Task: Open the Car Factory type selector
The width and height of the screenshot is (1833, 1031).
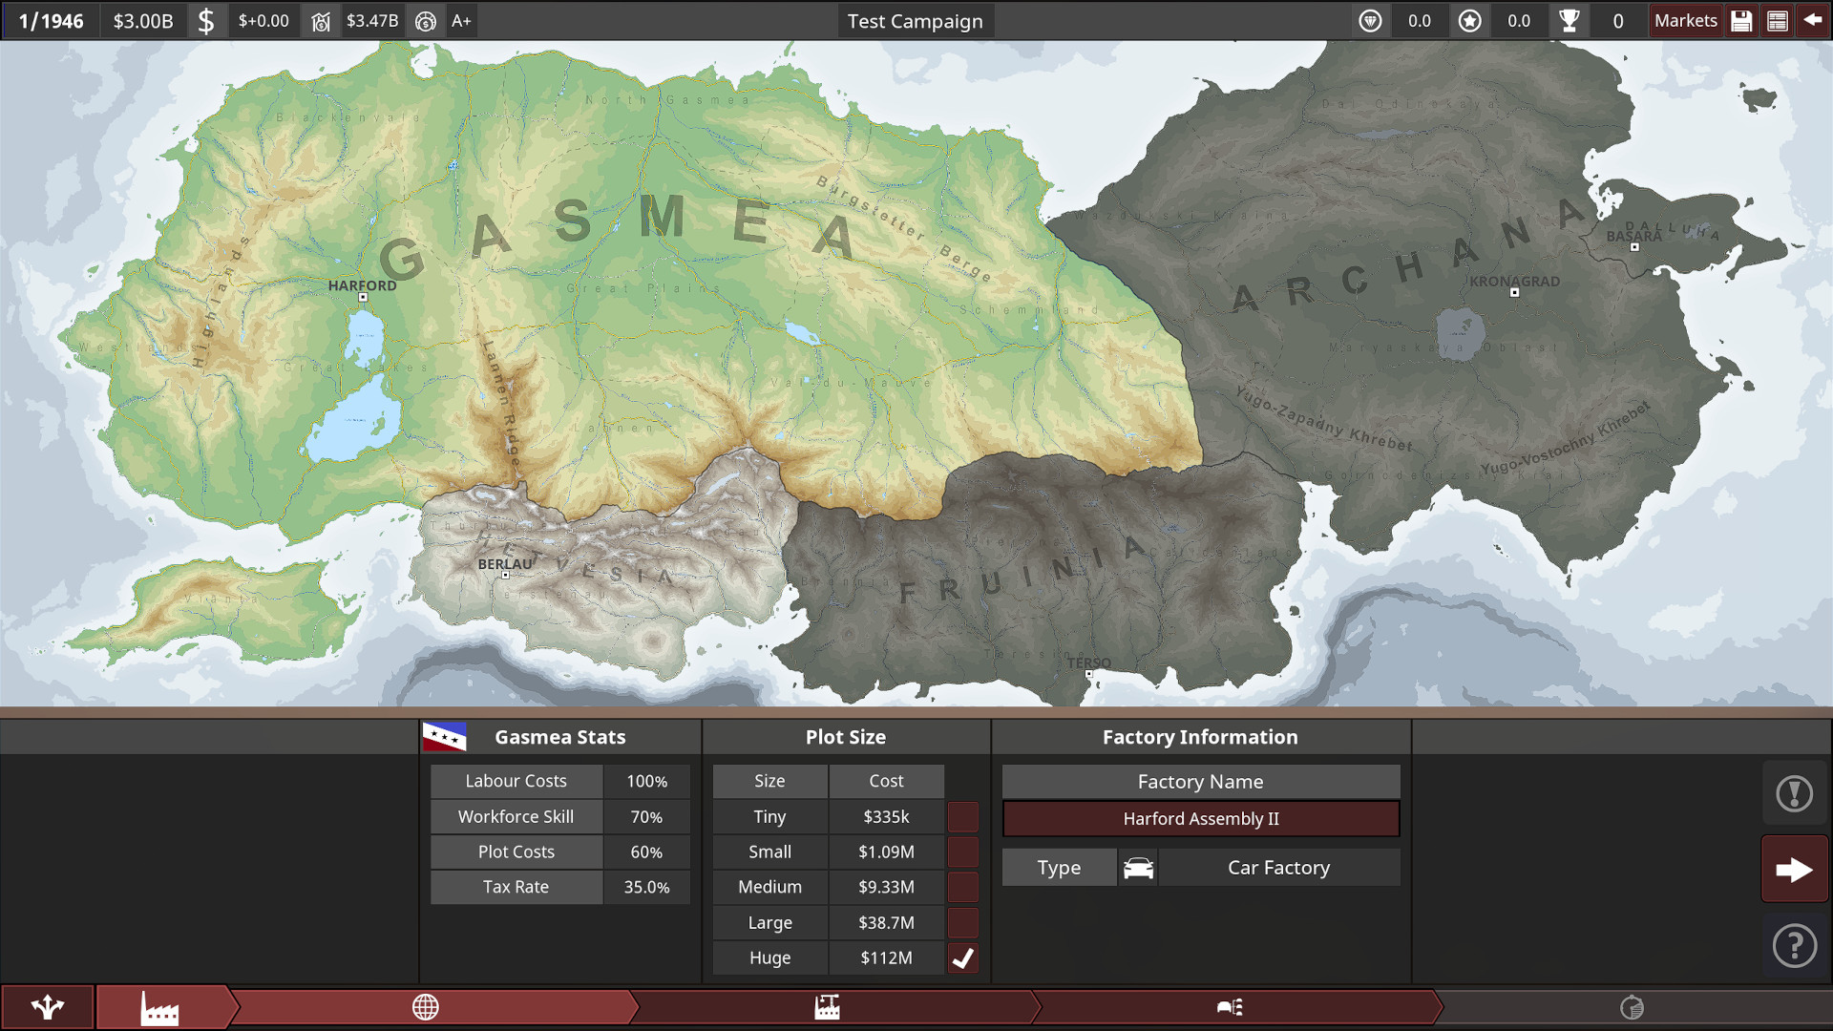Action: coord(1279,867)
